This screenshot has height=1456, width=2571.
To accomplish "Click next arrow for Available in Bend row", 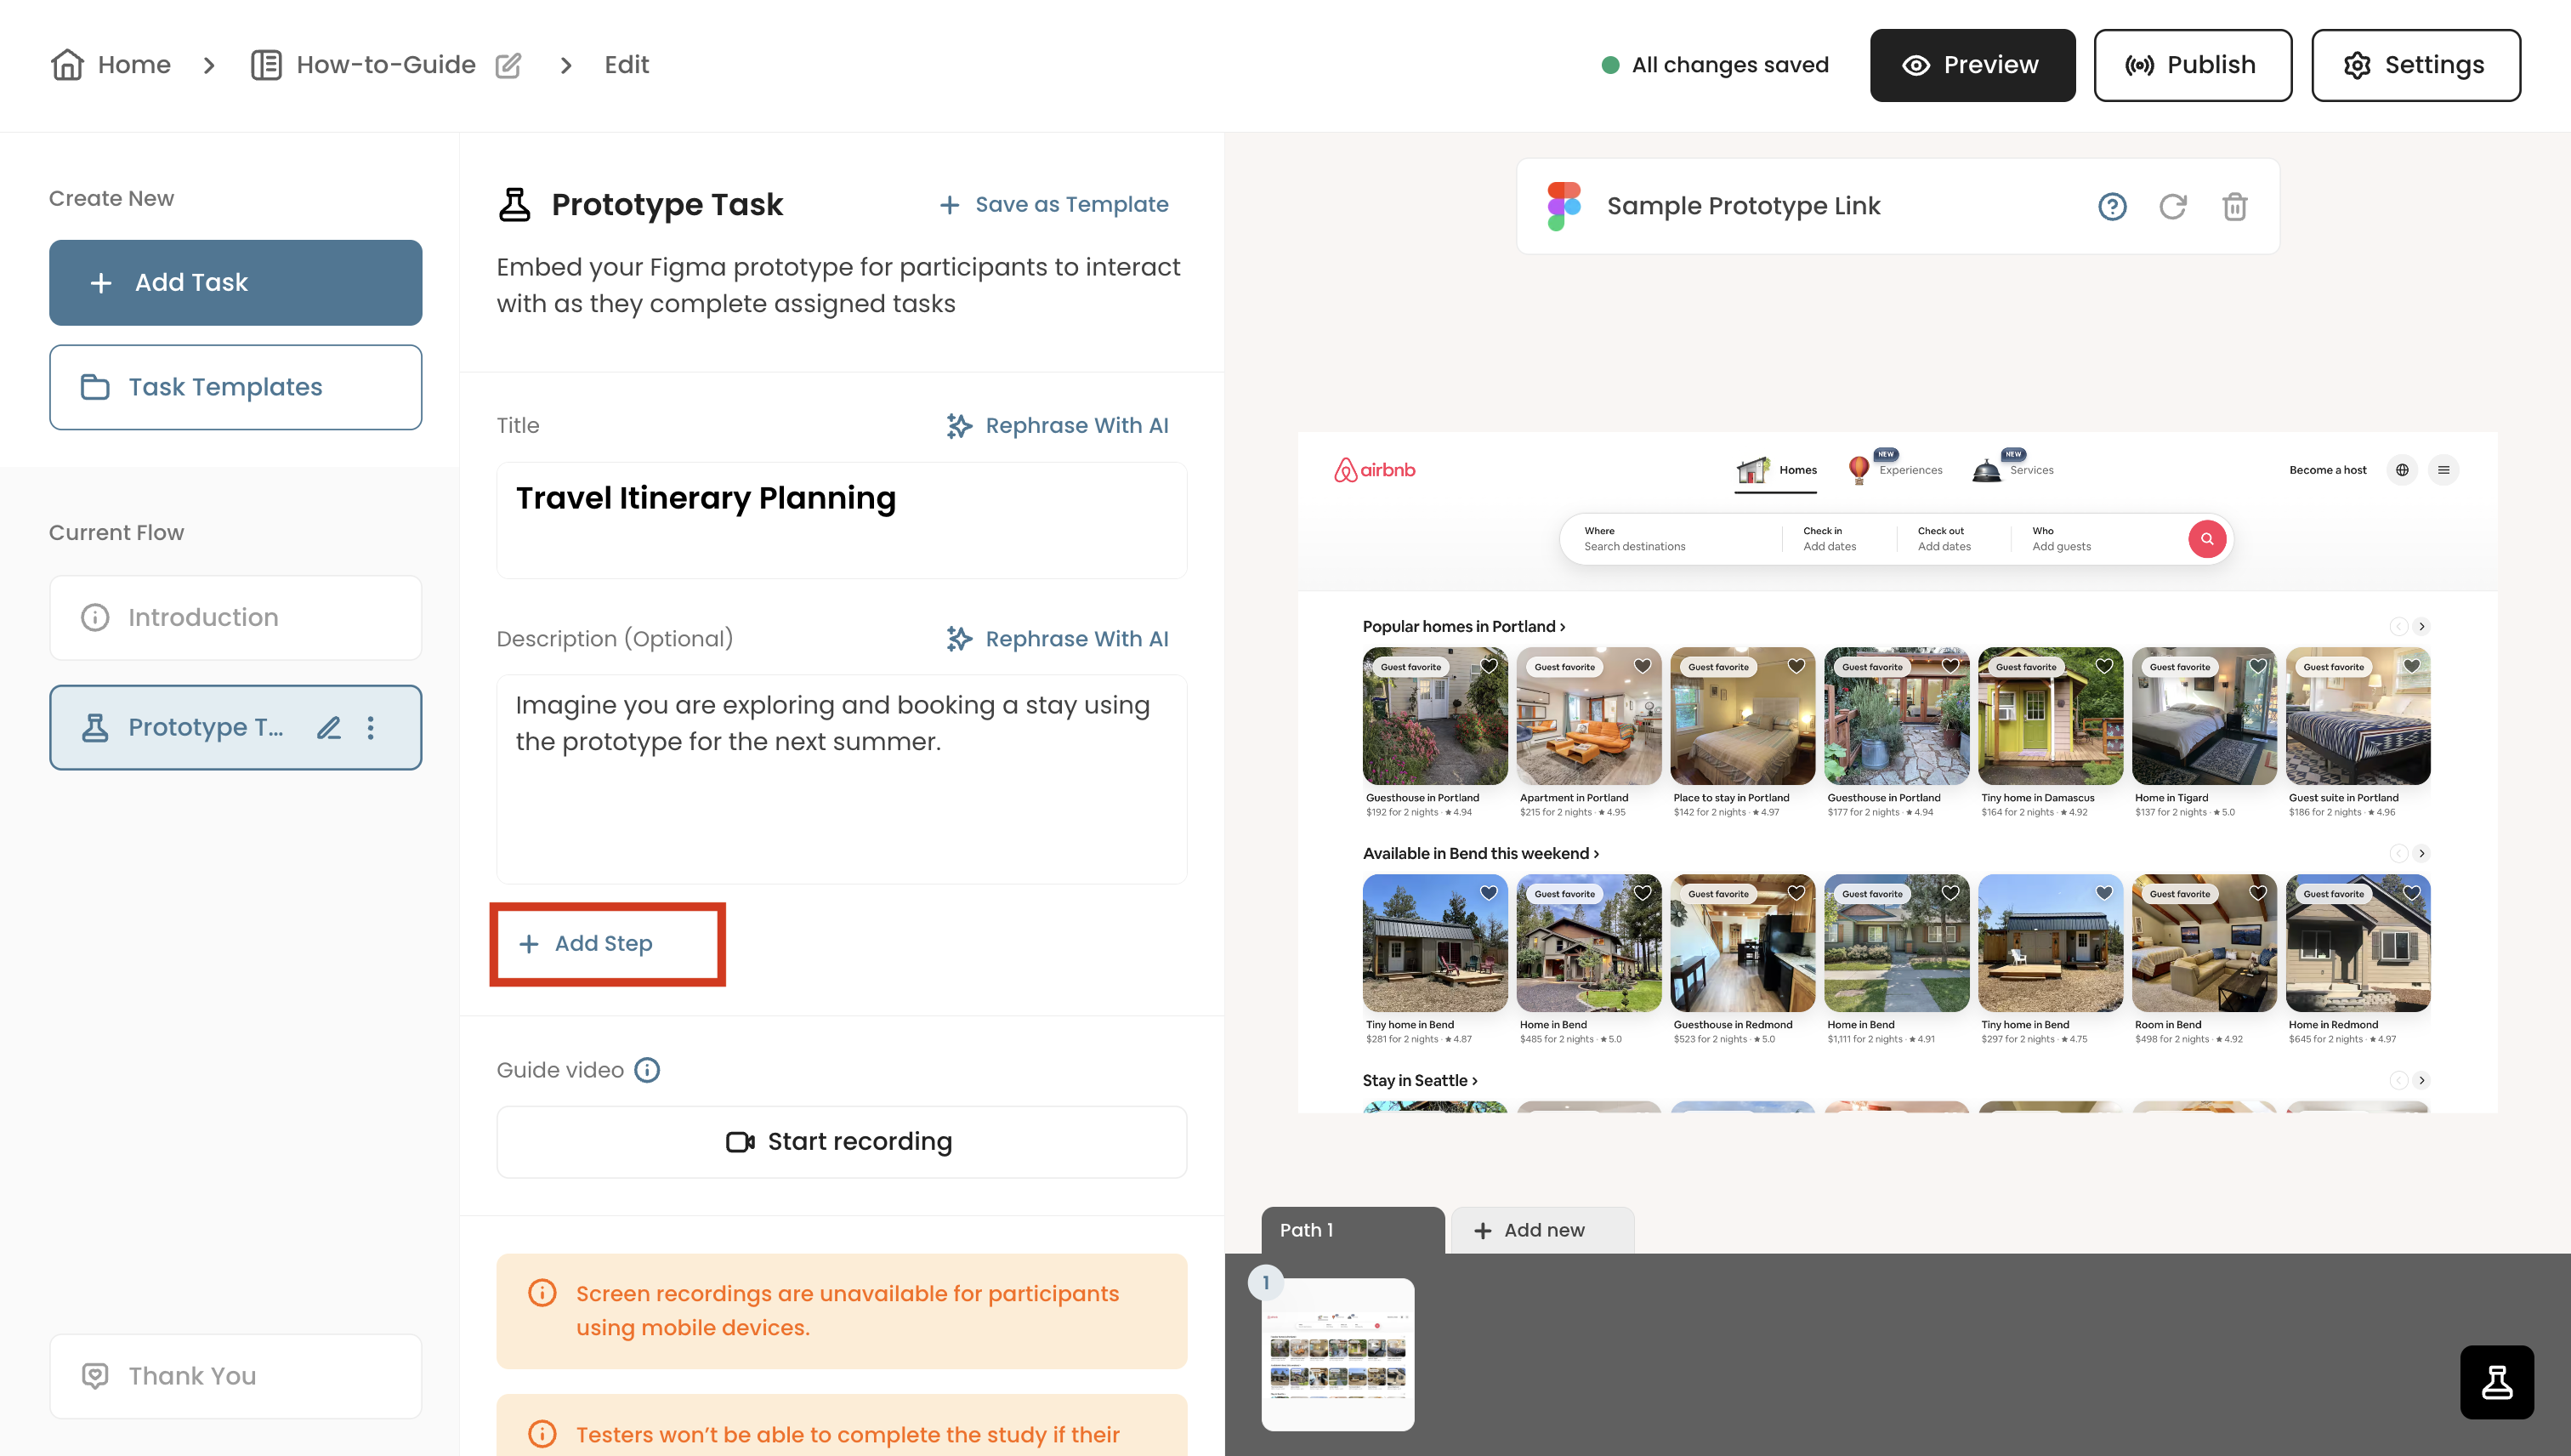I will coord(2421,854).
